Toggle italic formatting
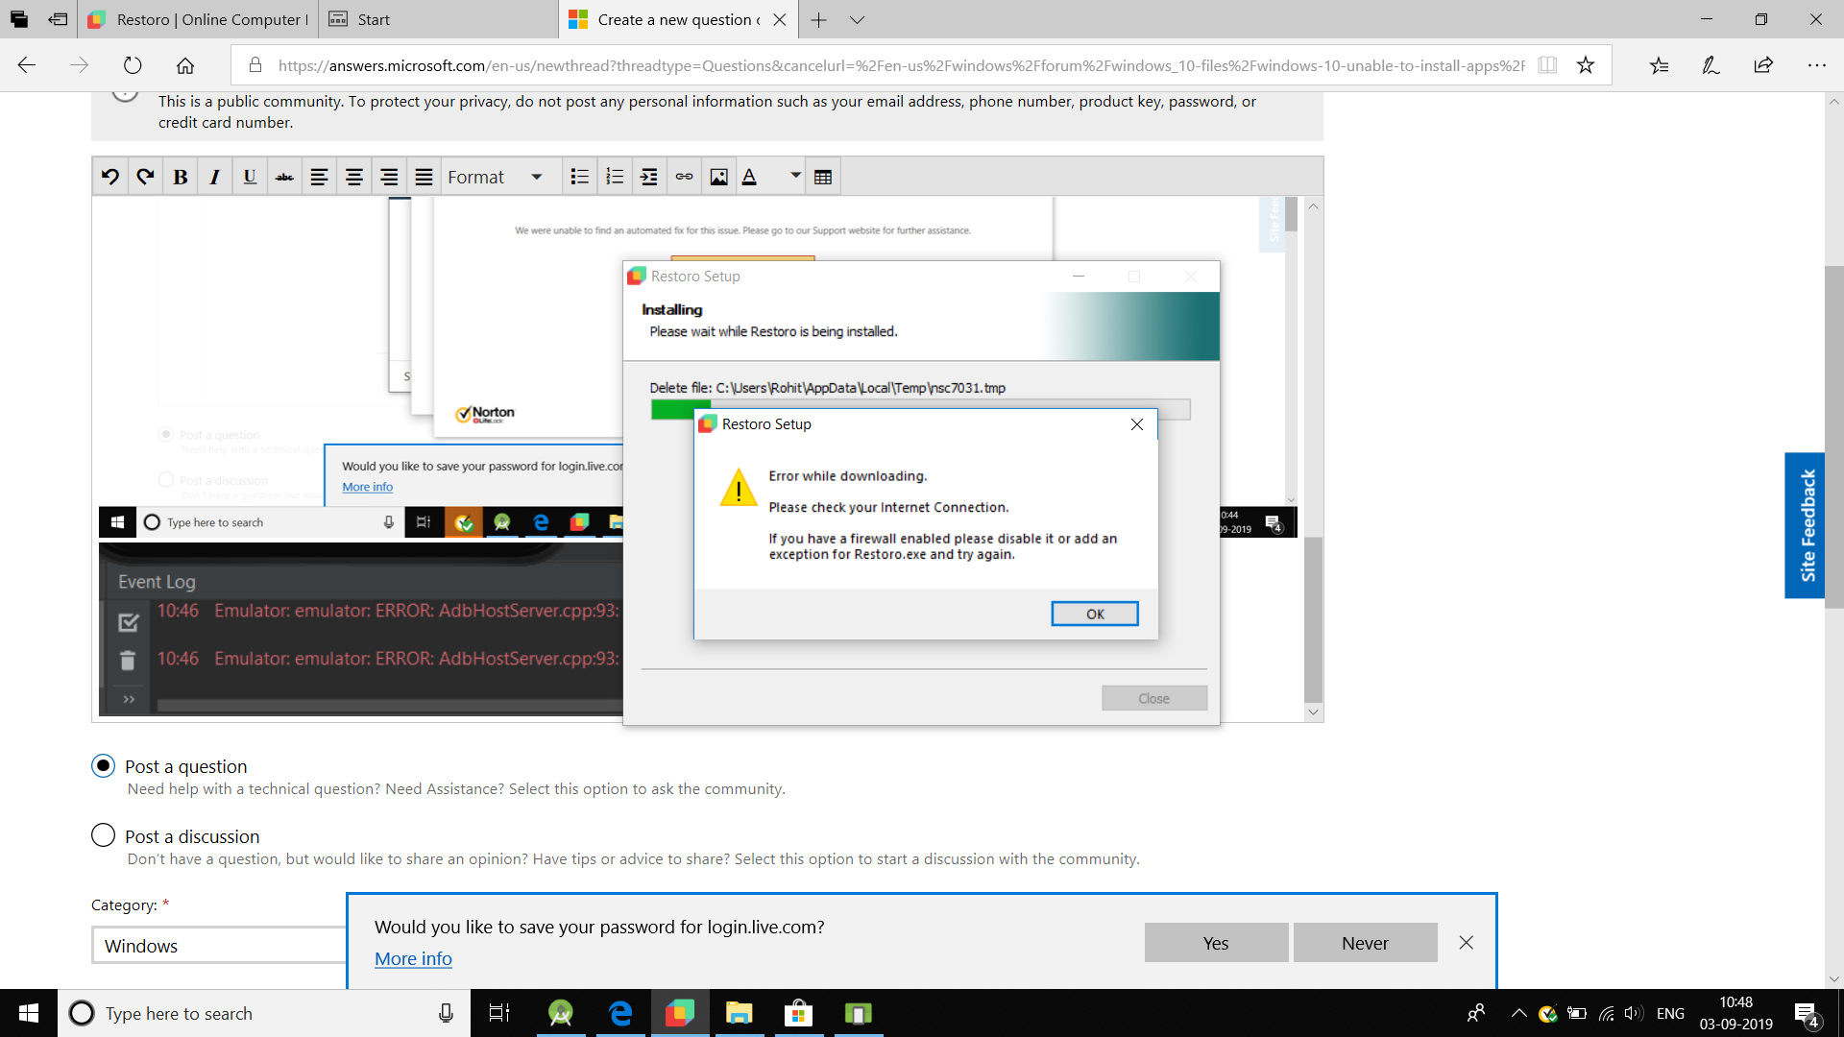1844x1037 pixels. 214,177
